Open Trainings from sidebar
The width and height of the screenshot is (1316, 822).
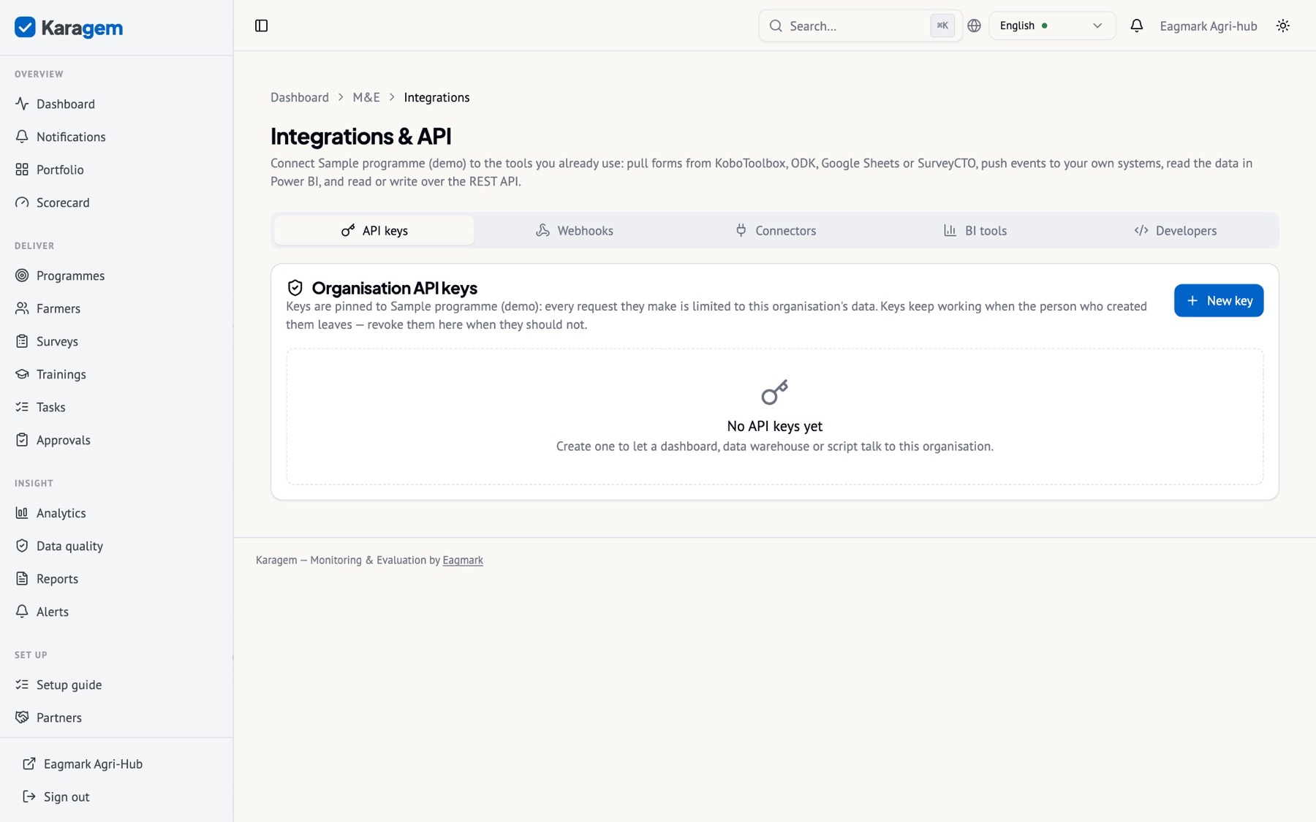[117, 374]
